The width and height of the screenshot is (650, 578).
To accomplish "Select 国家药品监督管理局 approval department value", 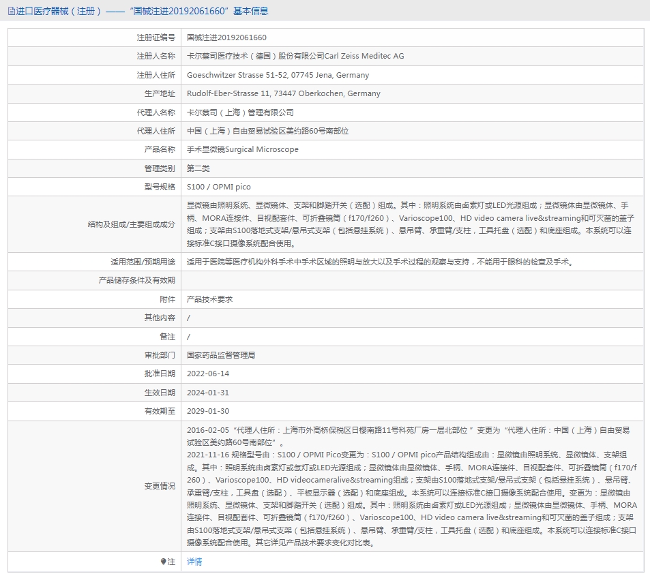I will [221, 355].
